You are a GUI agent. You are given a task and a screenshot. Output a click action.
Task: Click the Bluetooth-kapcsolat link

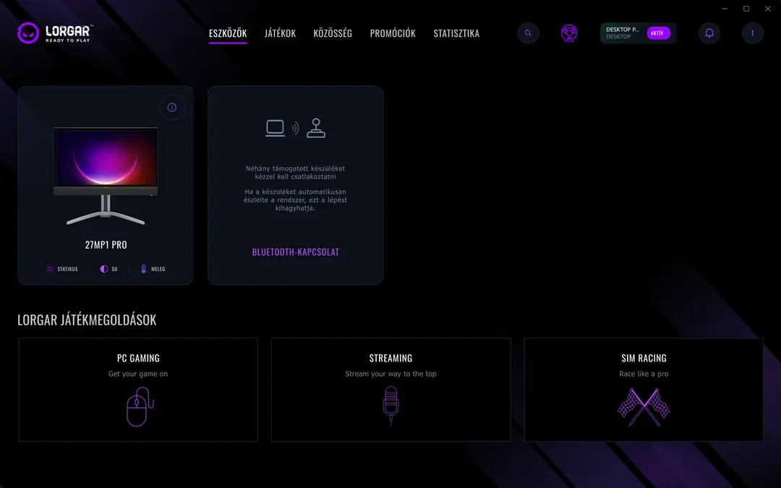coord(295,252)
